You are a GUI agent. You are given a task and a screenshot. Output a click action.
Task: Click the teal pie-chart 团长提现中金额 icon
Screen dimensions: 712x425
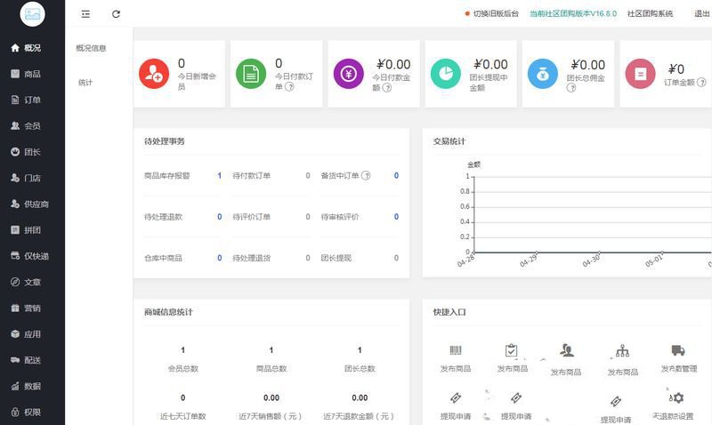(x=446, y=74)
